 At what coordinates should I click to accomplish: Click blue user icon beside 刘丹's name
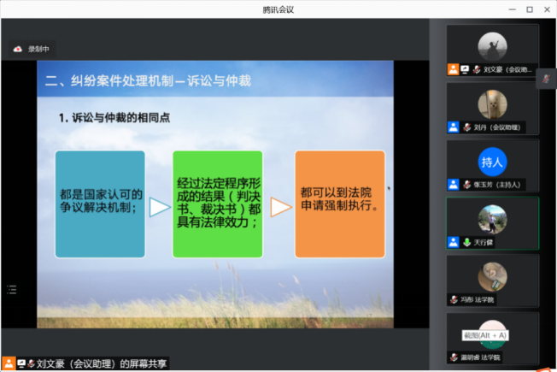coord(453,127)
